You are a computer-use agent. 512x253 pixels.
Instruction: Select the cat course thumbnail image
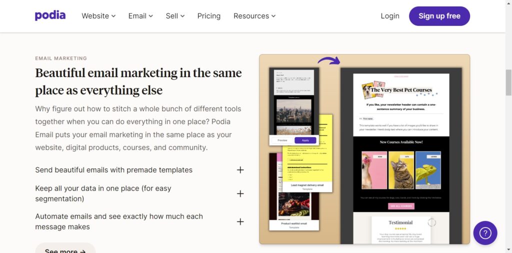401,170
